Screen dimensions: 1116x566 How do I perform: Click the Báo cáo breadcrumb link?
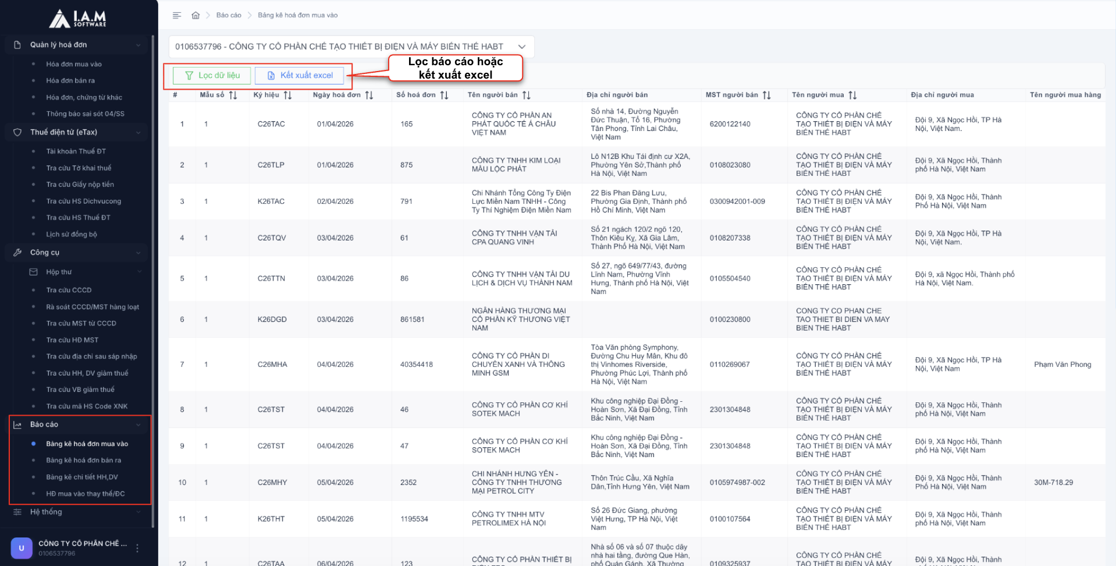(229, 15)
